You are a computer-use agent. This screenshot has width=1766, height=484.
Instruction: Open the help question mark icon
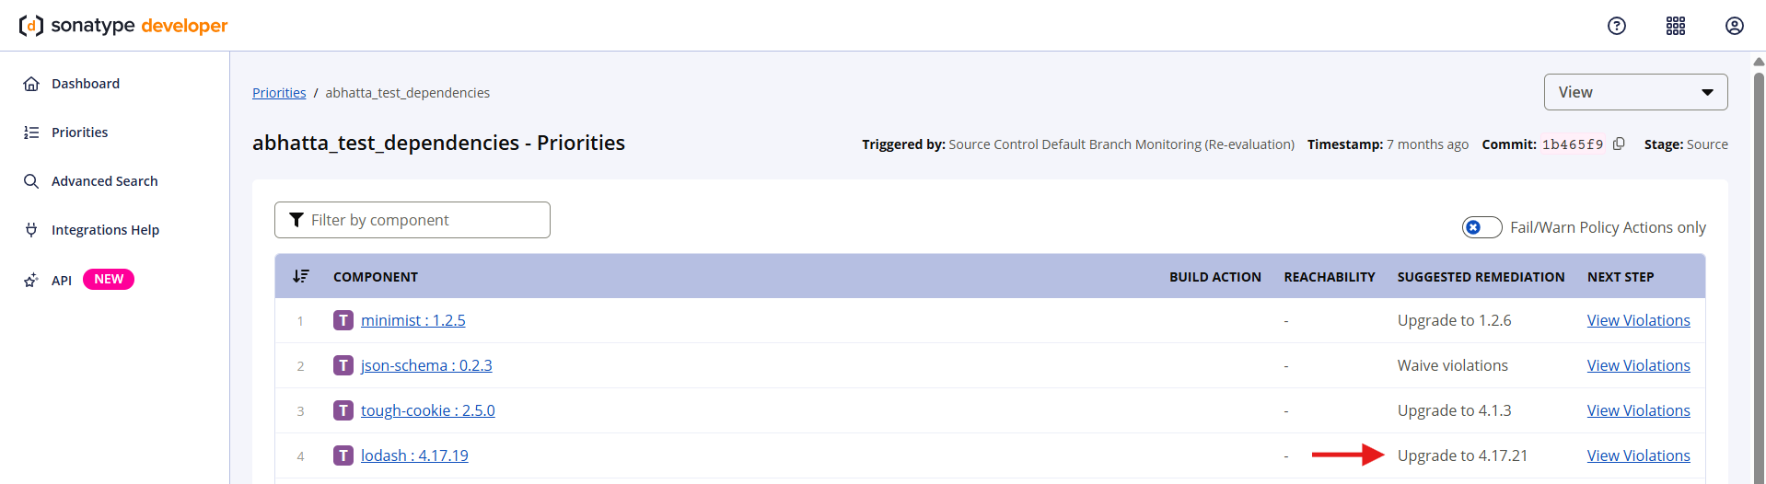coord(1617,26)
